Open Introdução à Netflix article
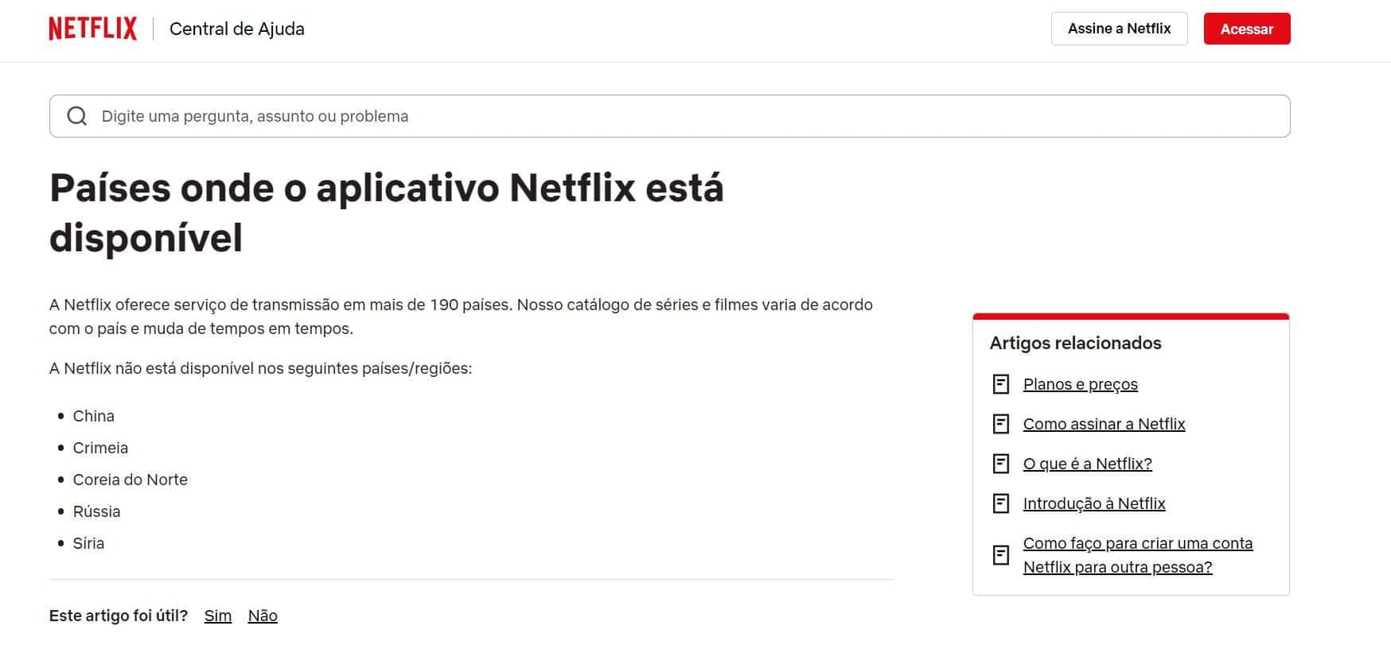 click(1094, 503)
